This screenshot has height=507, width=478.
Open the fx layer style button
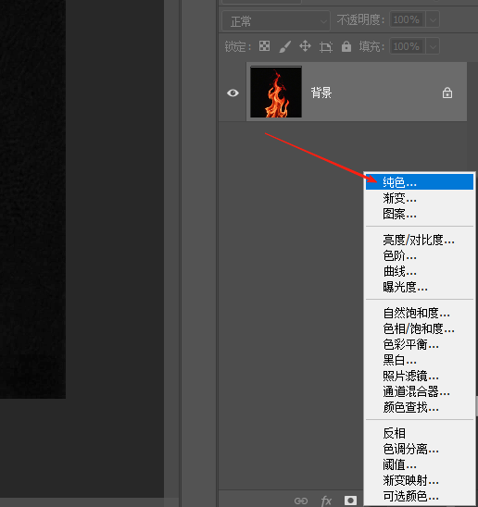(326, 501)
